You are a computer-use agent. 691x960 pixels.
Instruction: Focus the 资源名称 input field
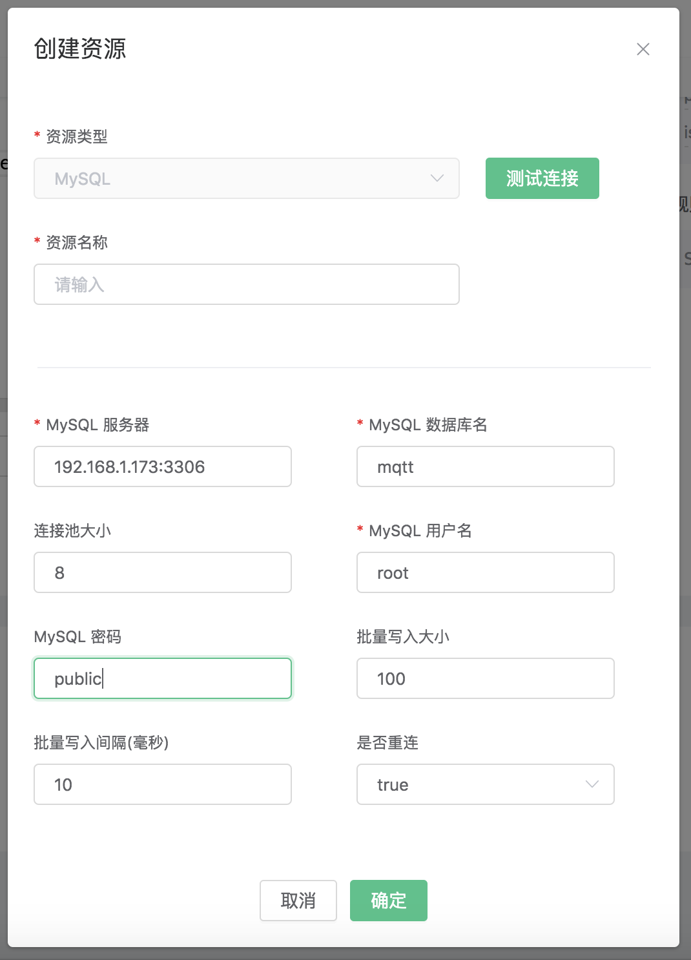pyautogui.click(x=246, y=284)
